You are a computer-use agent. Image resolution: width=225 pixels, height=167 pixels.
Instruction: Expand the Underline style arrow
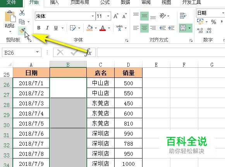[63, 28]
